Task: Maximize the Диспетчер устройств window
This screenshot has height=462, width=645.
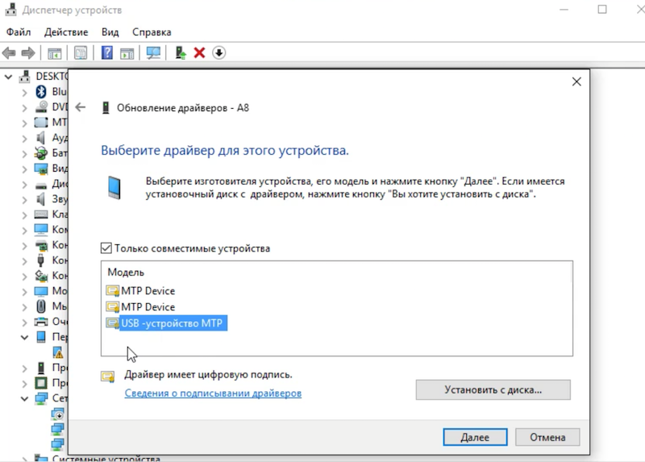Action: tap(601, 9)
